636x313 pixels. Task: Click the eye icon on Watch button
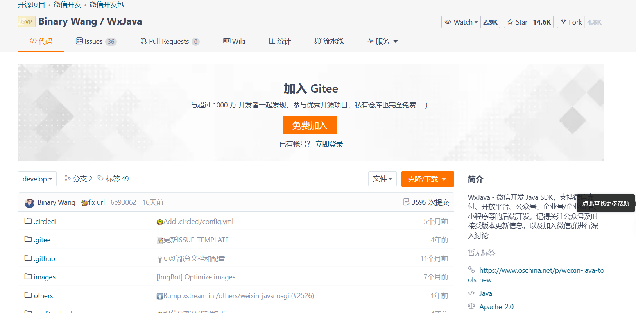point(448,22)
